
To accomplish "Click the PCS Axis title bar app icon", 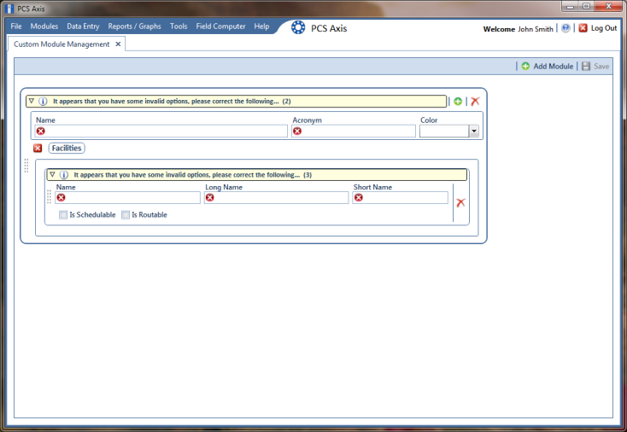I will 9,9.
